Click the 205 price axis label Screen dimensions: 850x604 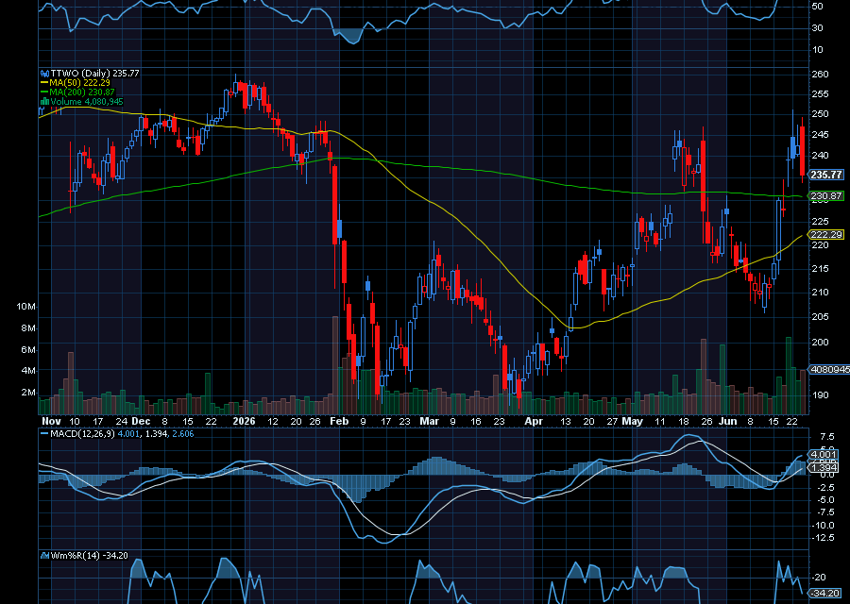(821, 317)
